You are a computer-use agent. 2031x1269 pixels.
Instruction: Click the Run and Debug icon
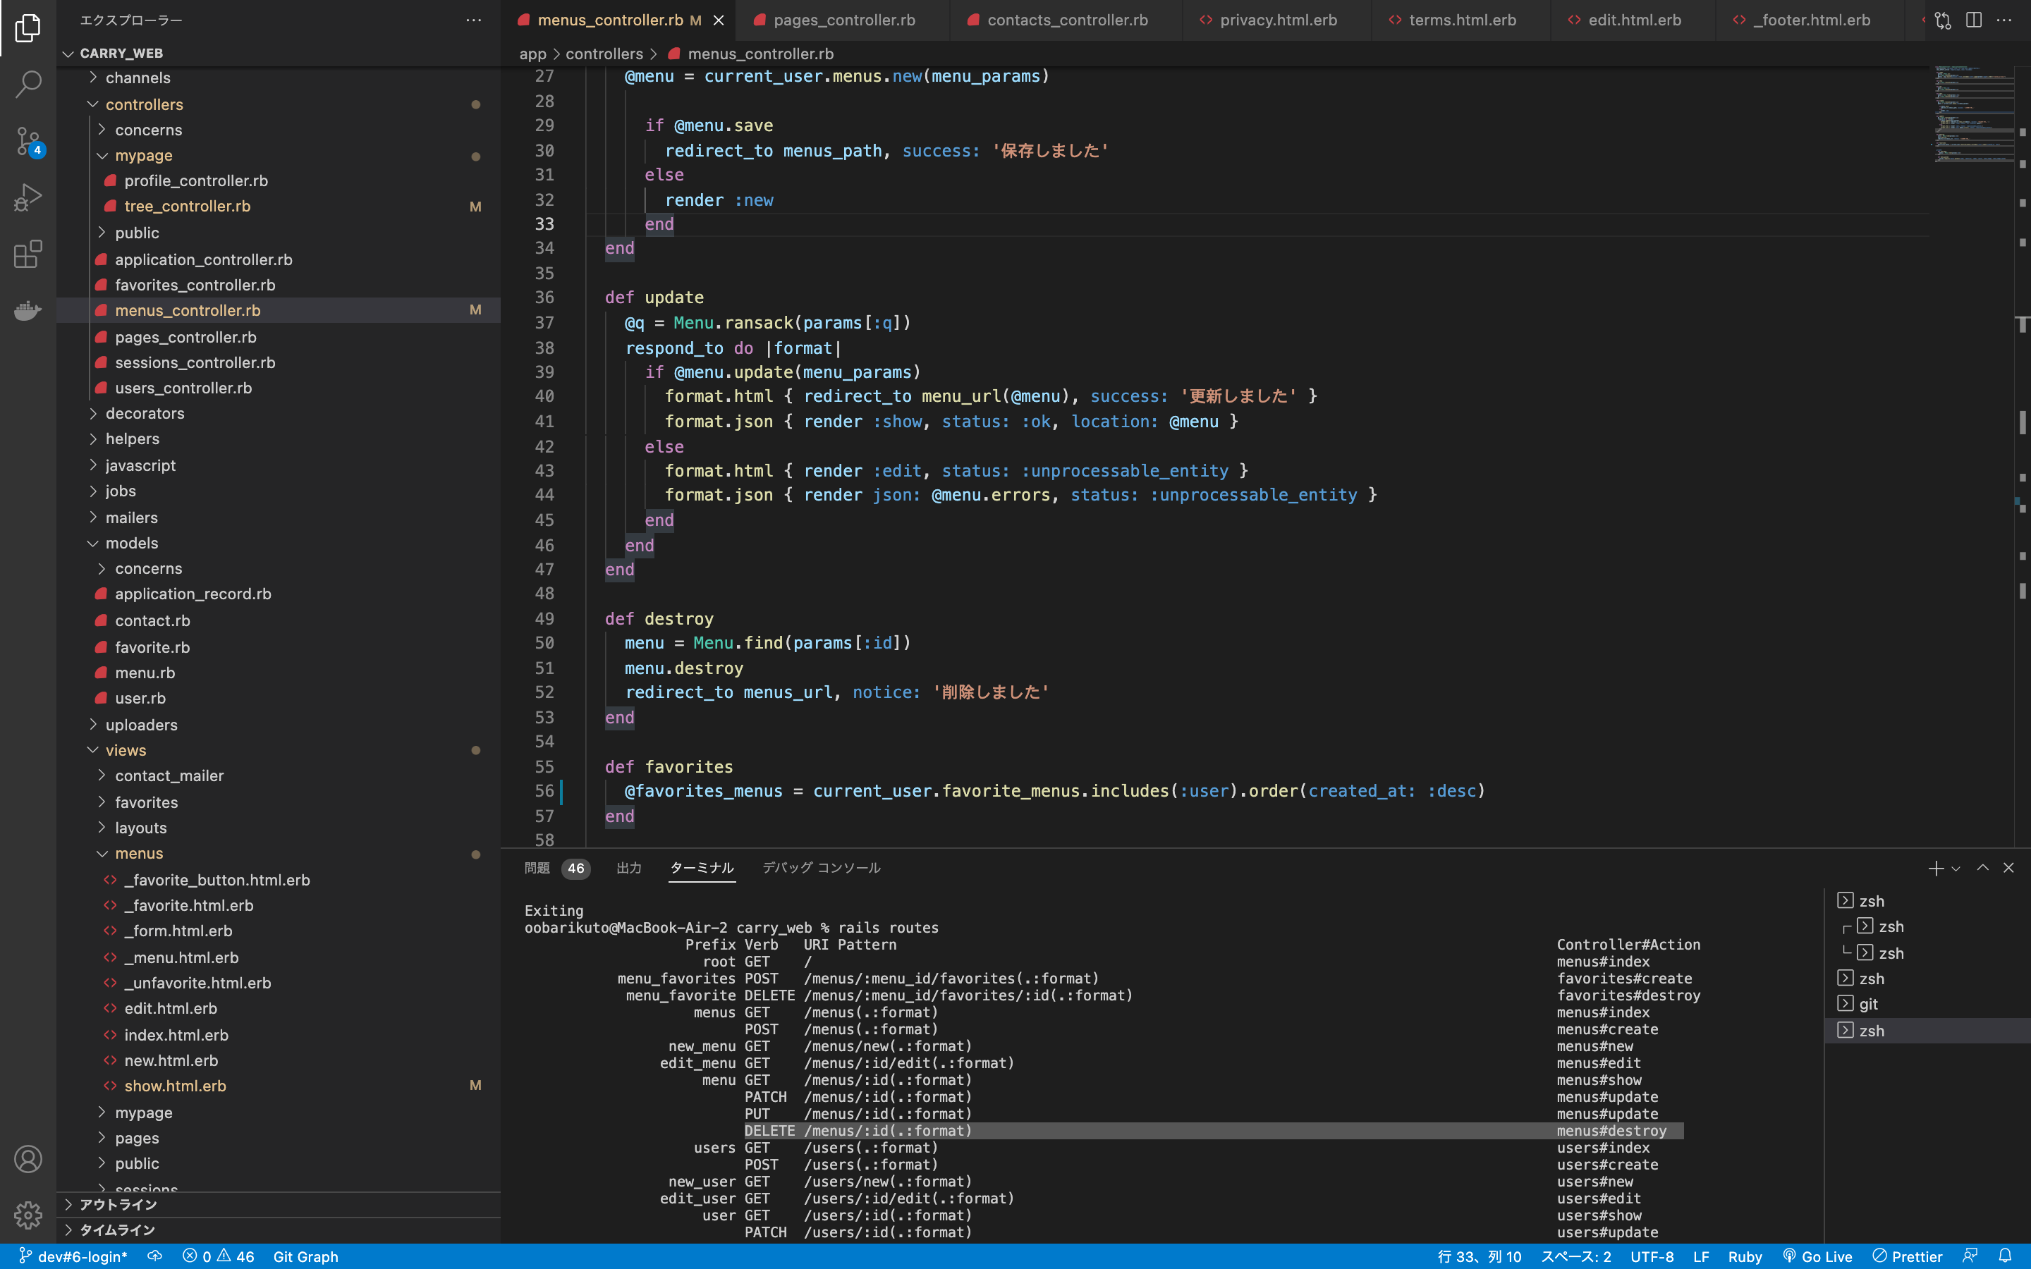coord(28,199)
